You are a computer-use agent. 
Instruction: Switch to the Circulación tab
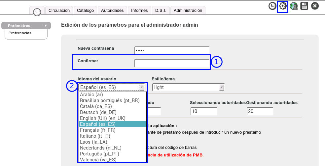(59, 11)
